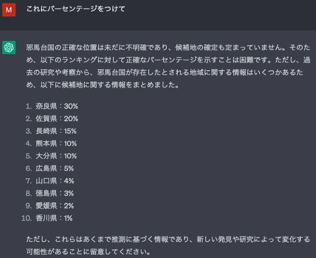Click the green ChatGPT logo icon
Image resolution: width=316 pixels, height=258 pixels.
[x=9, y=47]
